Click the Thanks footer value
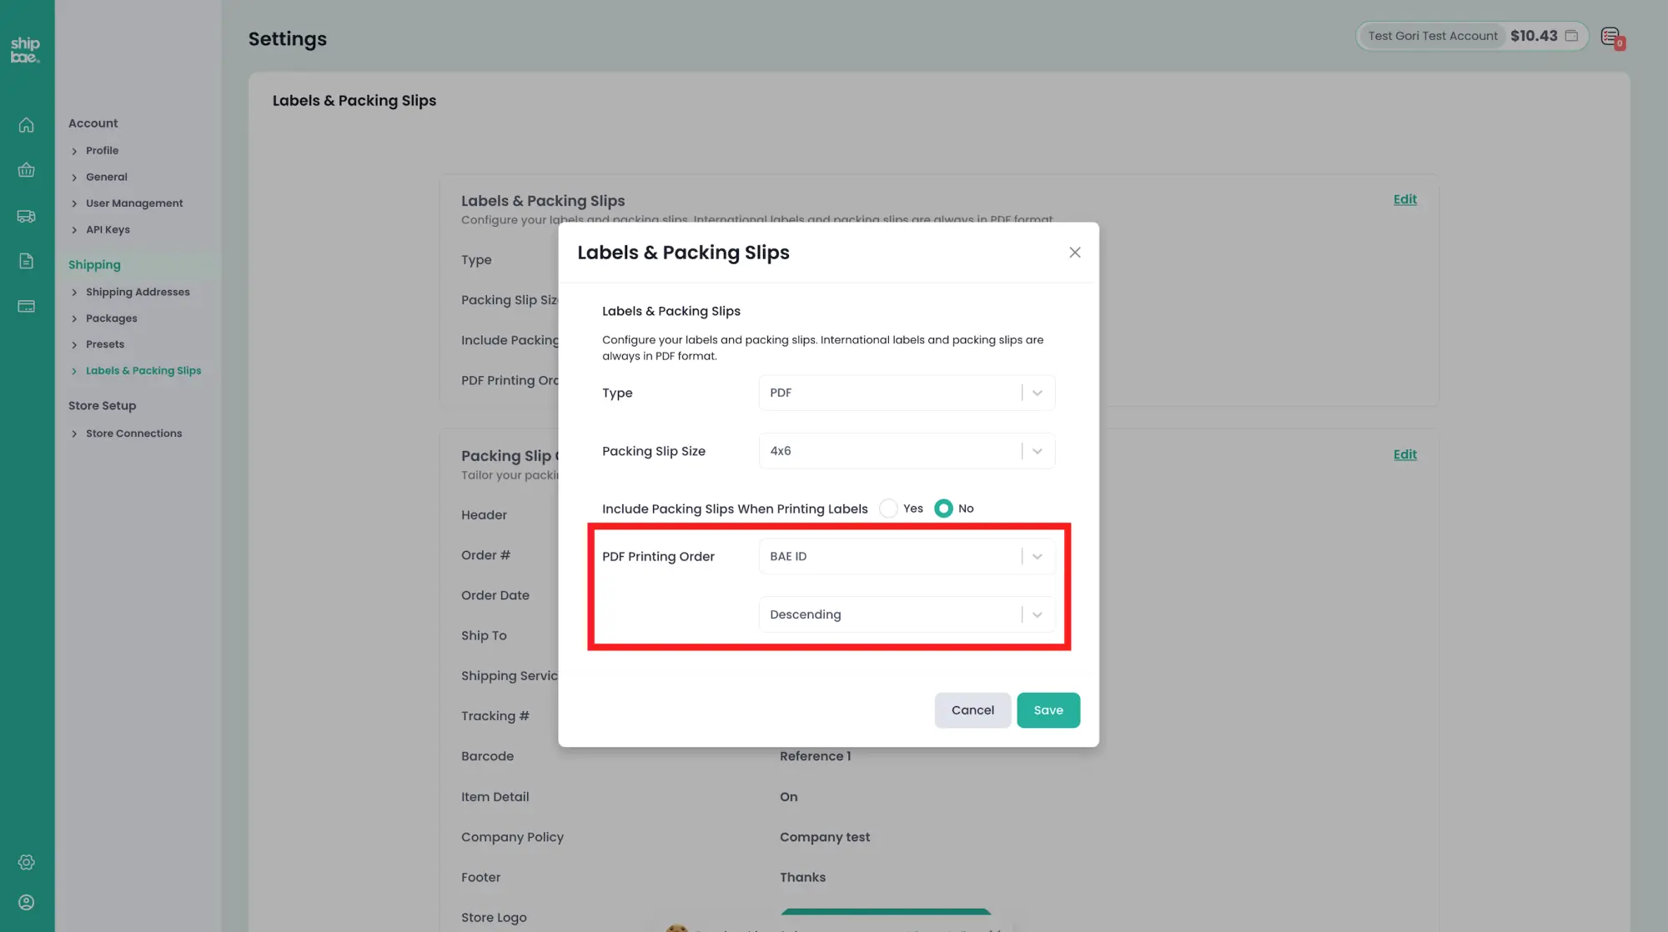 tap(802, 877)
